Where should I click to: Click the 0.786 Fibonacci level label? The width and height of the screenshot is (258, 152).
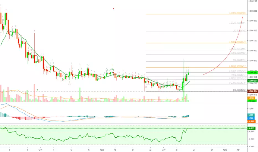tap(238, 66)
